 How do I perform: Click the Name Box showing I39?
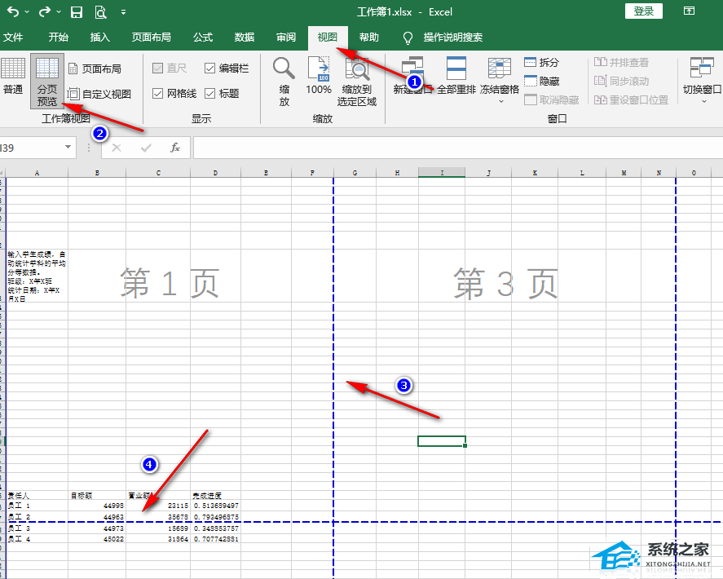click(30, 148)
